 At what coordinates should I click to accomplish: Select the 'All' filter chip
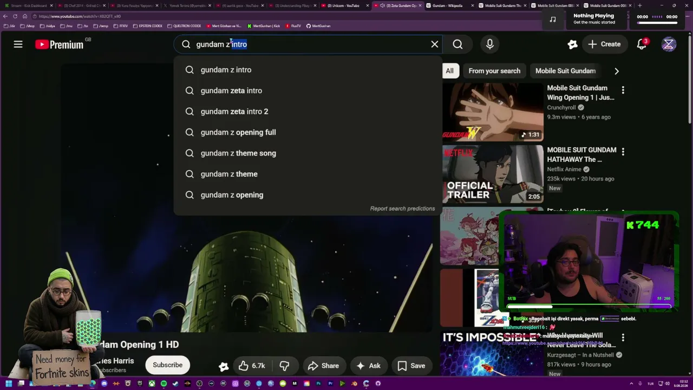(x=449, y=71)
